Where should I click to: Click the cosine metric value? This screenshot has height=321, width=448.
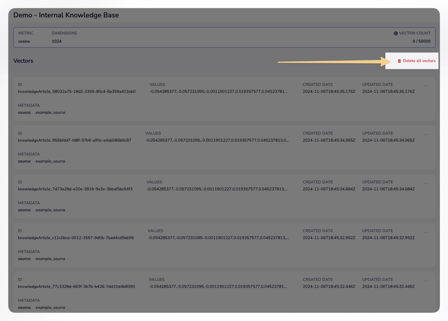pos(24,42)
